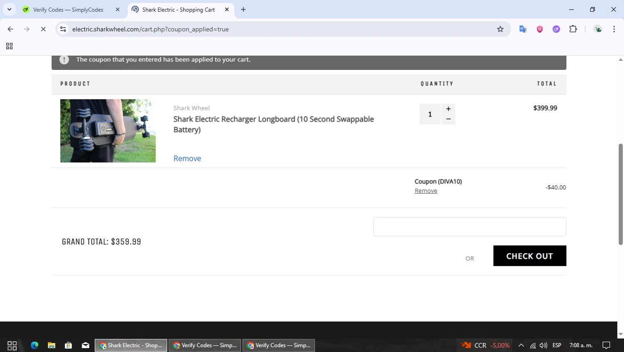624x352 pixels.
Task: Click the coupon code input field
Action: 470,226
